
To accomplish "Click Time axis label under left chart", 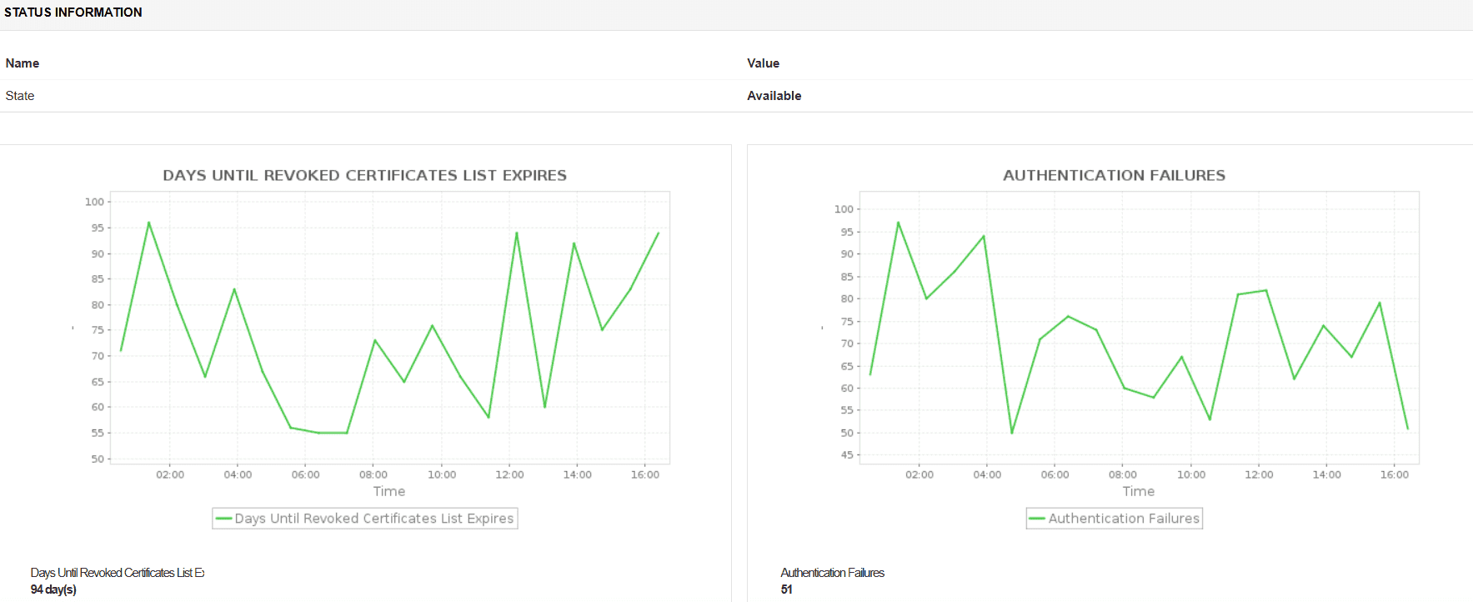I will point(389,492).
